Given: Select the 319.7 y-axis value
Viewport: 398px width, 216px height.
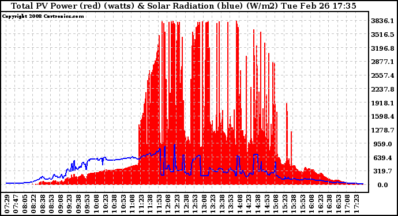Looking at the screenshot, I should point(383,171).
